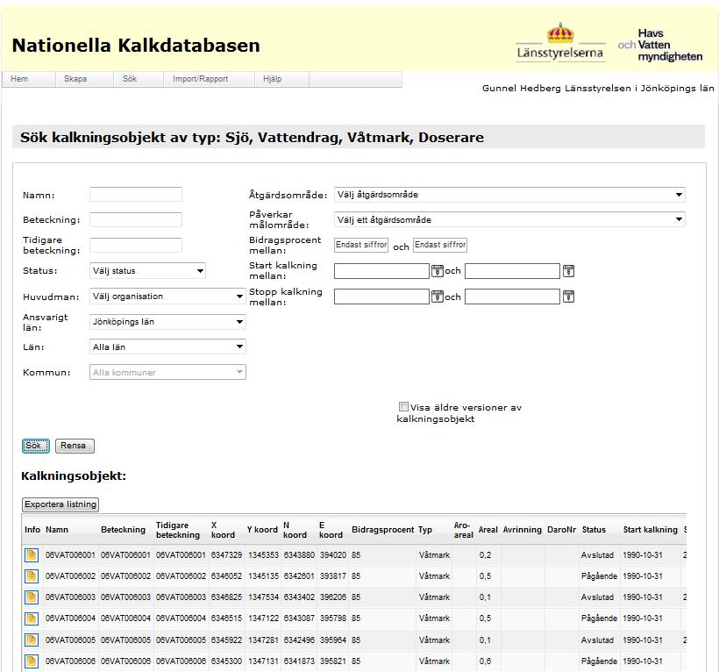Focus first Stopp kalkning date field
Image resolution: width=719 pixels, height=672 pixels.
point(382,297)
